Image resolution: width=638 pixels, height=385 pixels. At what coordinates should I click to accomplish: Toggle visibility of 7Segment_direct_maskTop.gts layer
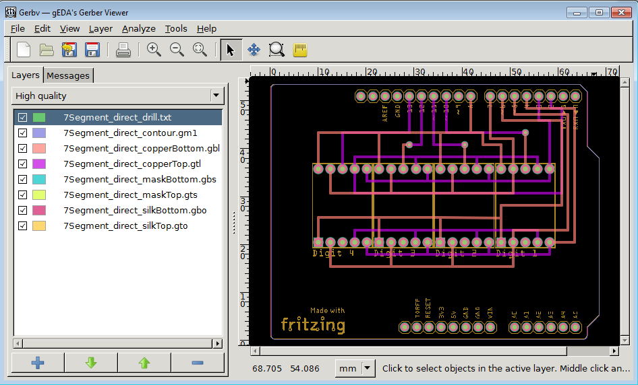click(23, 195)
